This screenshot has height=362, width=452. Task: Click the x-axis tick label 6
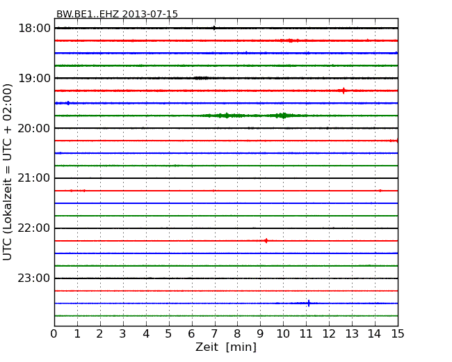point(191,334)
